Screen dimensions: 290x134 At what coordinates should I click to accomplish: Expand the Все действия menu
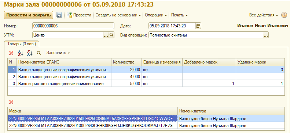coord(264,15)
